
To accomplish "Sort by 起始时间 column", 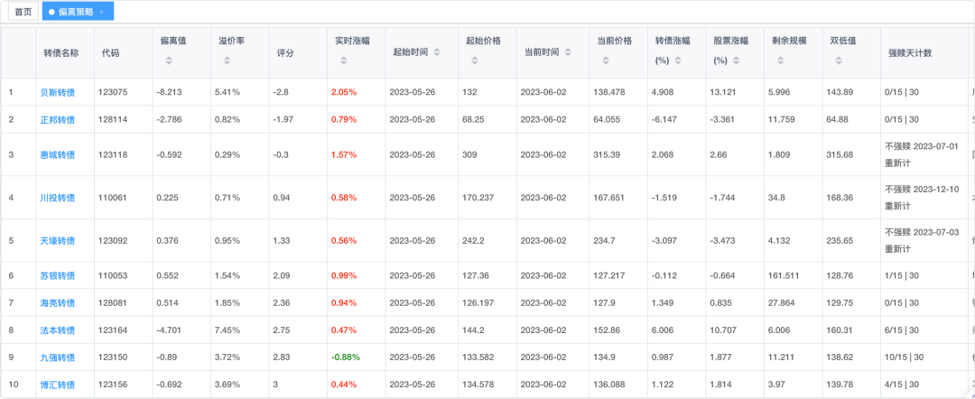I will (x=437, y=53).
